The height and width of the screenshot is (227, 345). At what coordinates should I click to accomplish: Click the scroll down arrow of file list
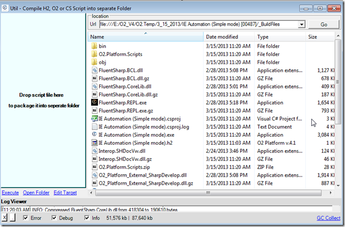(338, 185)
